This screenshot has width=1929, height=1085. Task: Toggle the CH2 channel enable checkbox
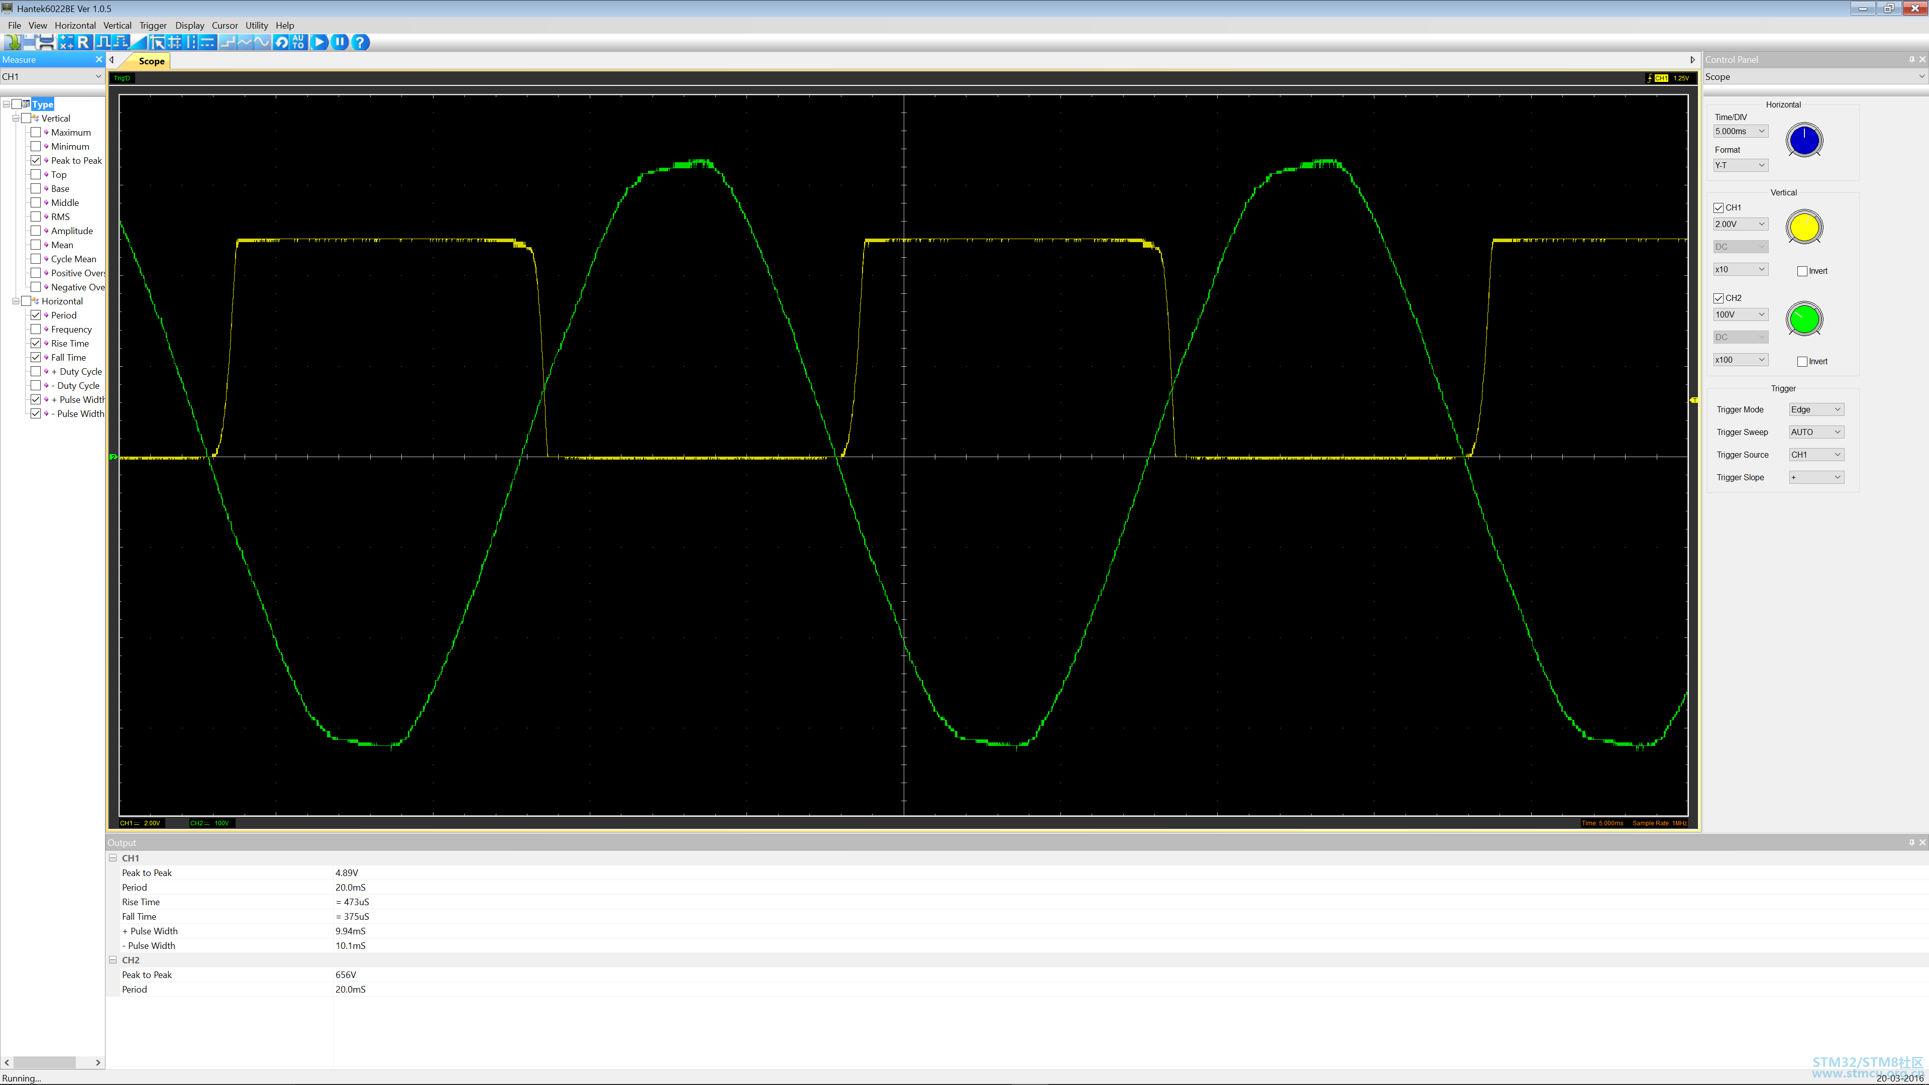pos(1719,298)
